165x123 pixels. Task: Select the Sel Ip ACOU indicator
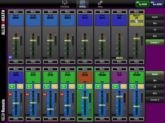coord(142,4)
